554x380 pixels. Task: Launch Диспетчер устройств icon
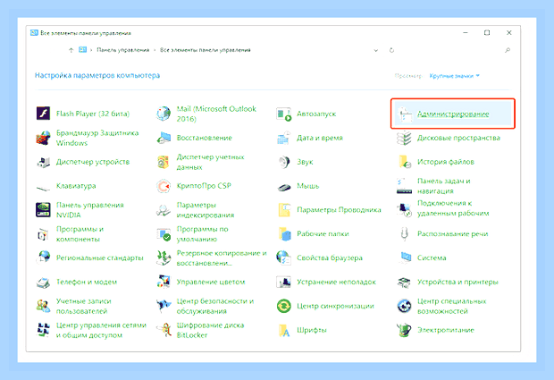tap(44, 162)
